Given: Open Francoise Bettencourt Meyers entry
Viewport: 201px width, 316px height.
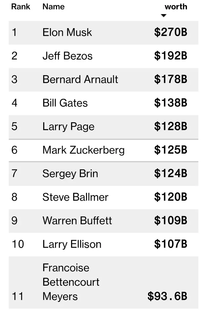Looking at the screenshot, I should click(71, 282).
